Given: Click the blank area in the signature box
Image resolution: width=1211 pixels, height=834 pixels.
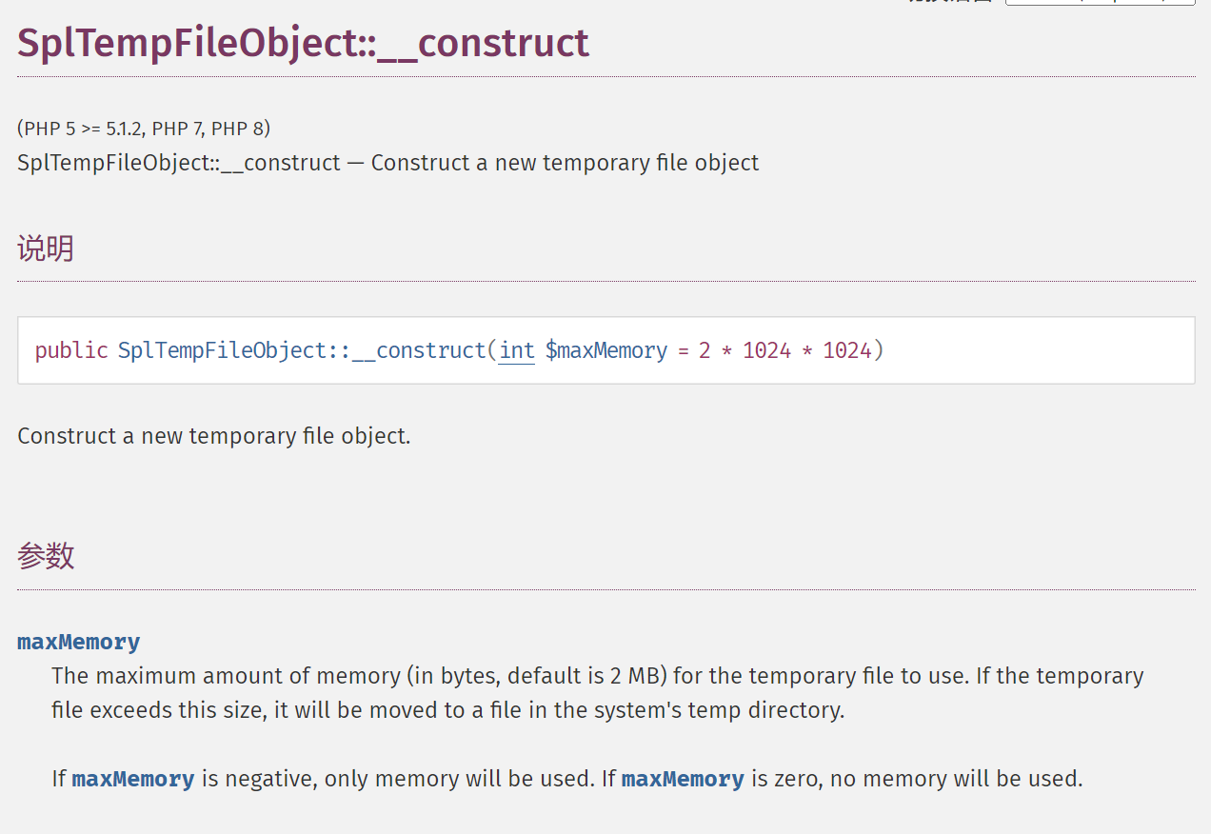Looking at the screenshot, I should (1038, 350).
